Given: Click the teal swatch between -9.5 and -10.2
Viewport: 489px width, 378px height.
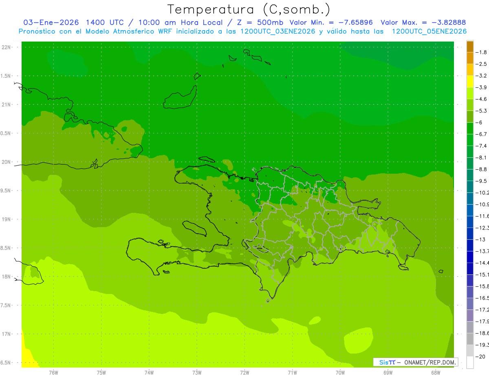Looking at the screenshot, I should click(470, 187).
